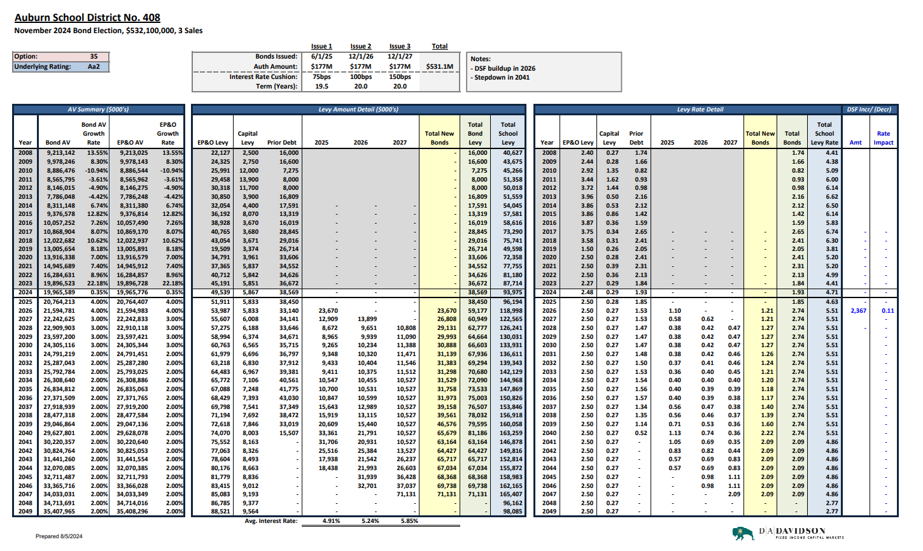Viewport: 923px width, 551px height.
Task: Click the '100bps' cushion value
Action: click(x=360, y=76)
